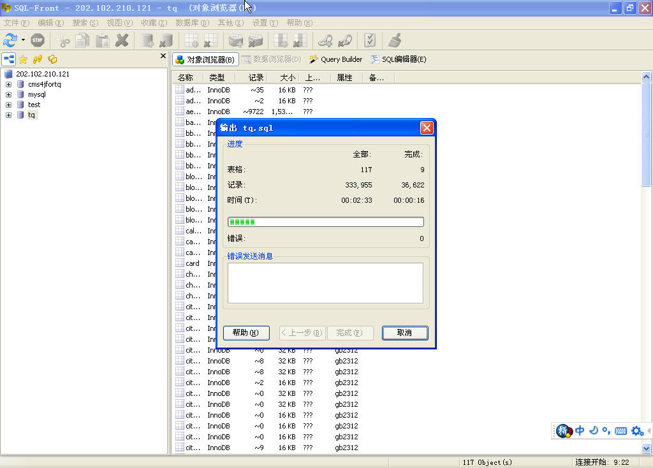Click the Drop Table grid icon
Viewport: 653px width, 468px height.
[x=210, y=40]
